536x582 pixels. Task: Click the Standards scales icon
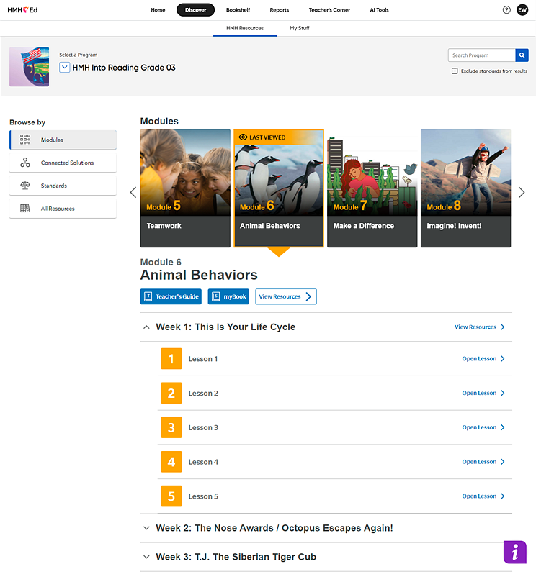pos(25,186)
